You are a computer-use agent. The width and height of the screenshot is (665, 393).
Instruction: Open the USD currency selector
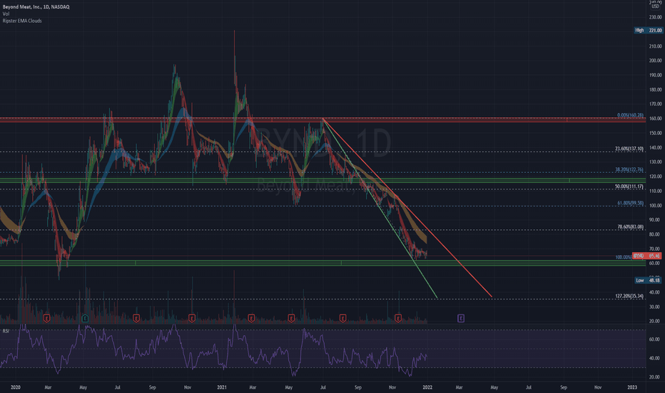[656, 6]
